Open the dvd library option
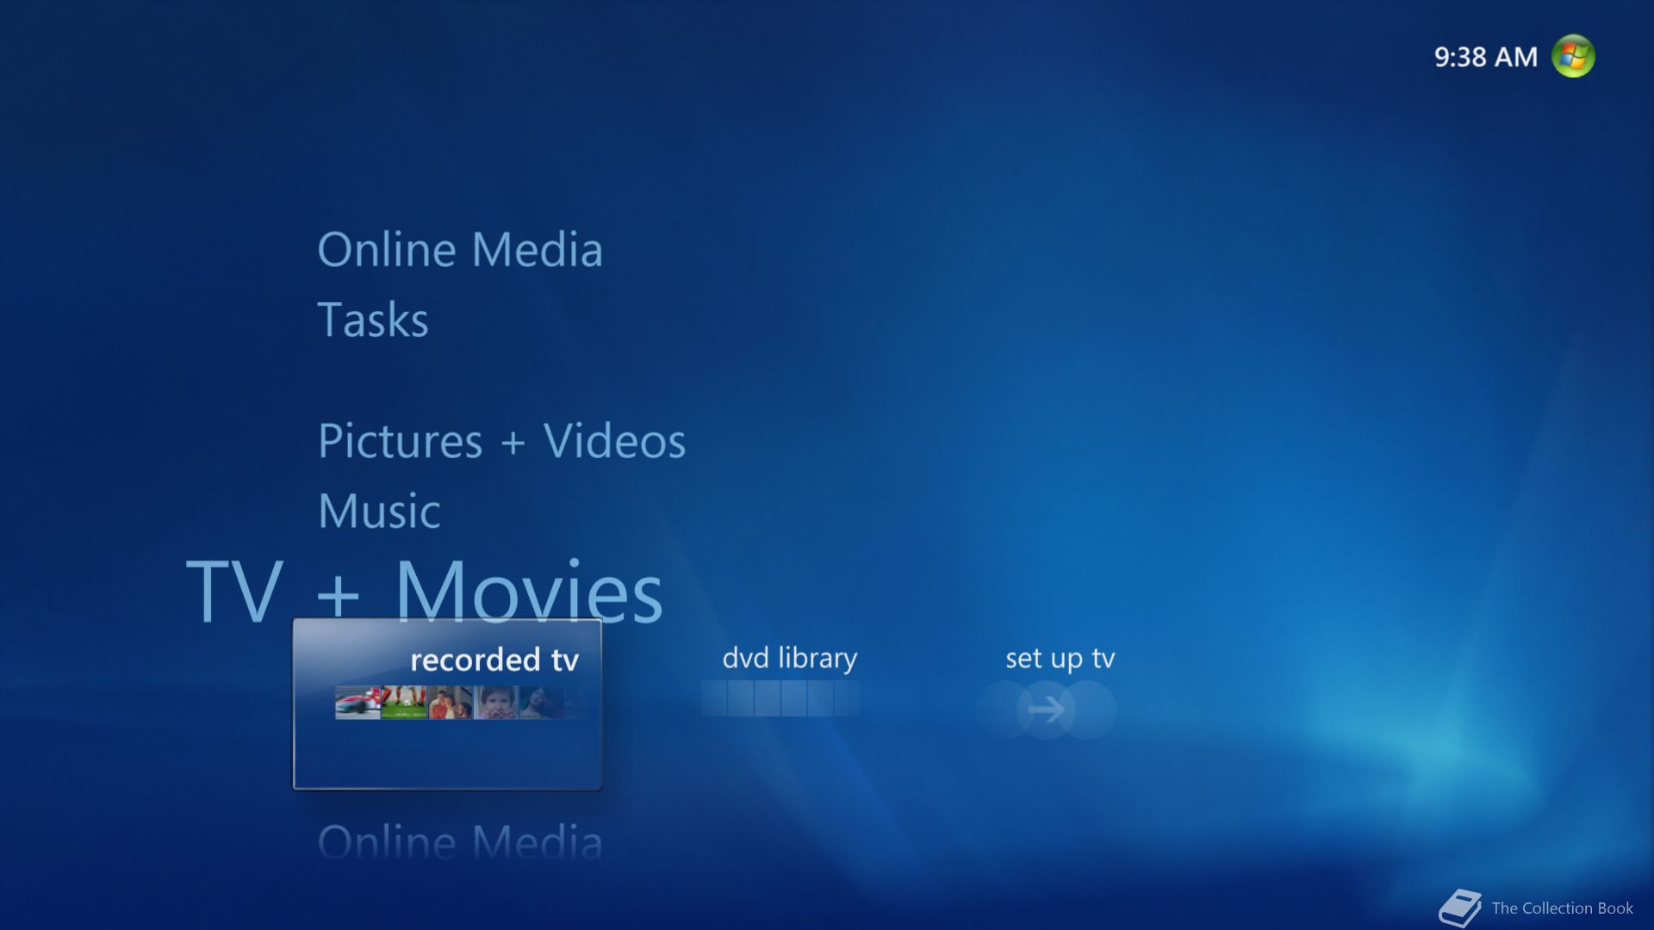1654x930 pixels. [x=790, y=658]
